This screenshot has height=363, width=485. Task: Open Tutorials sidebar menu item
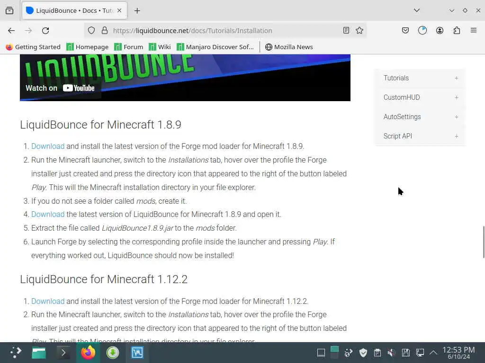tap(396, 78)
